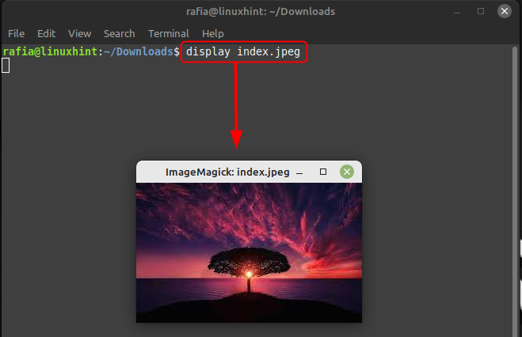Click the terminal cursor block
The height and width of the screenshot is (337, 522).
(6, 65)
